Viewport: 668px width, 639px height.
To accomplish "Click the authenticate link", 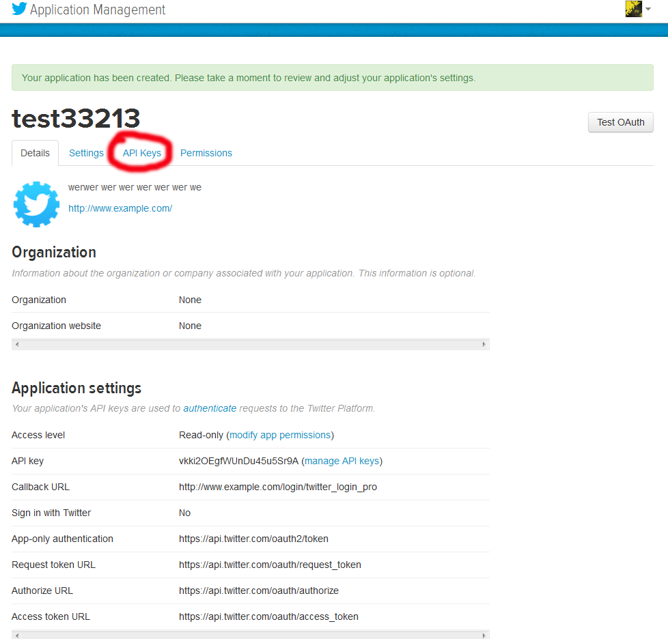I will tap(210, 408).
